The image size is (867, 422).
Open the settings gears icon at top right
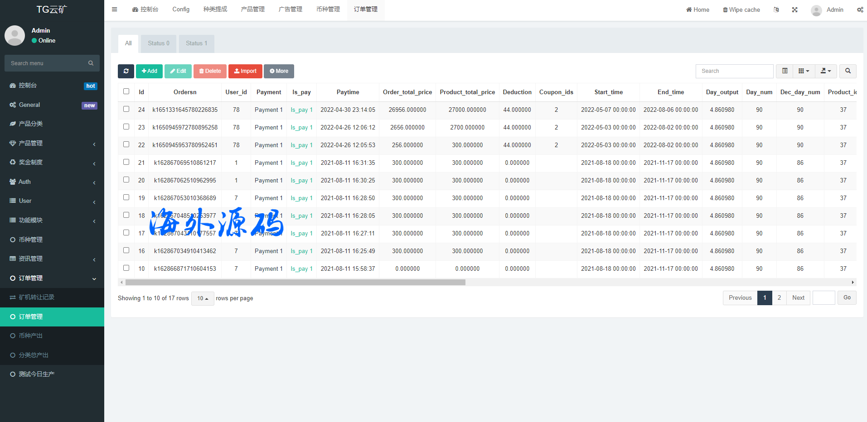(860, 10)
